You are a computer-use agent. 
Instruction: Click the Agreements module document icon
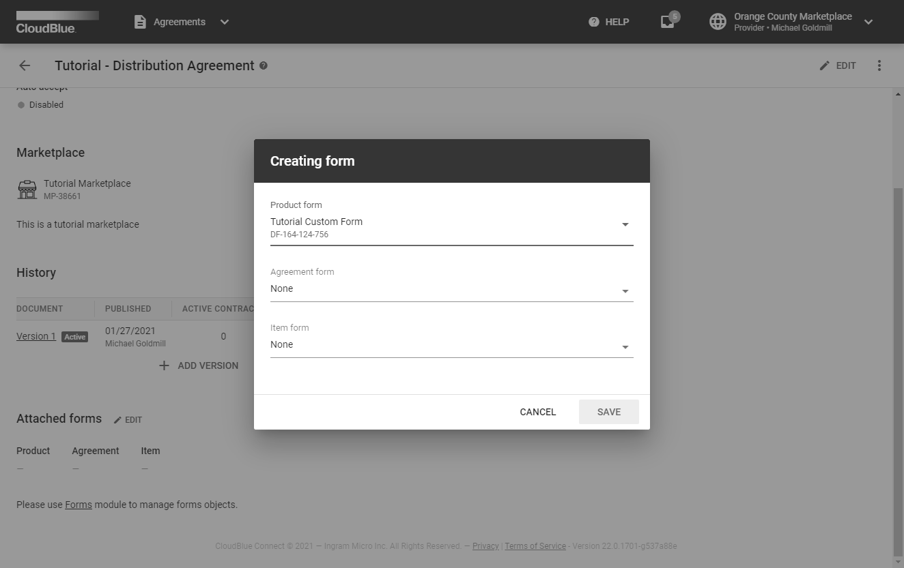click(x=139, y=21)
